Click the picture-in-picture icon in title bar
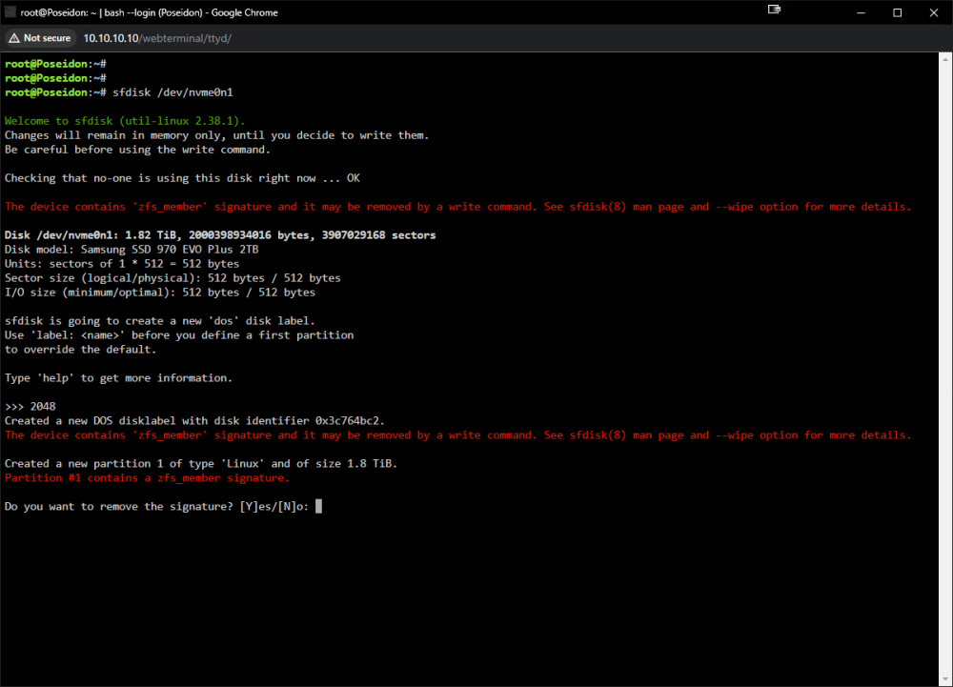The height and width of the screenshot is (687, 953). [774, 10]
